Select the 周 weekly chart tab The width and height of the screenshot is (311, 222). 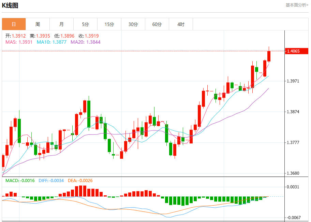point(38,24)
